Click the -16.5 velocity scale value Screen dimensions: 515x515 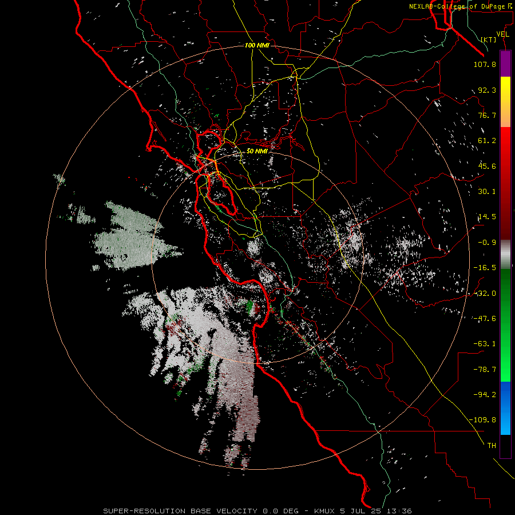pyautogui.click(x=485, y=268)
